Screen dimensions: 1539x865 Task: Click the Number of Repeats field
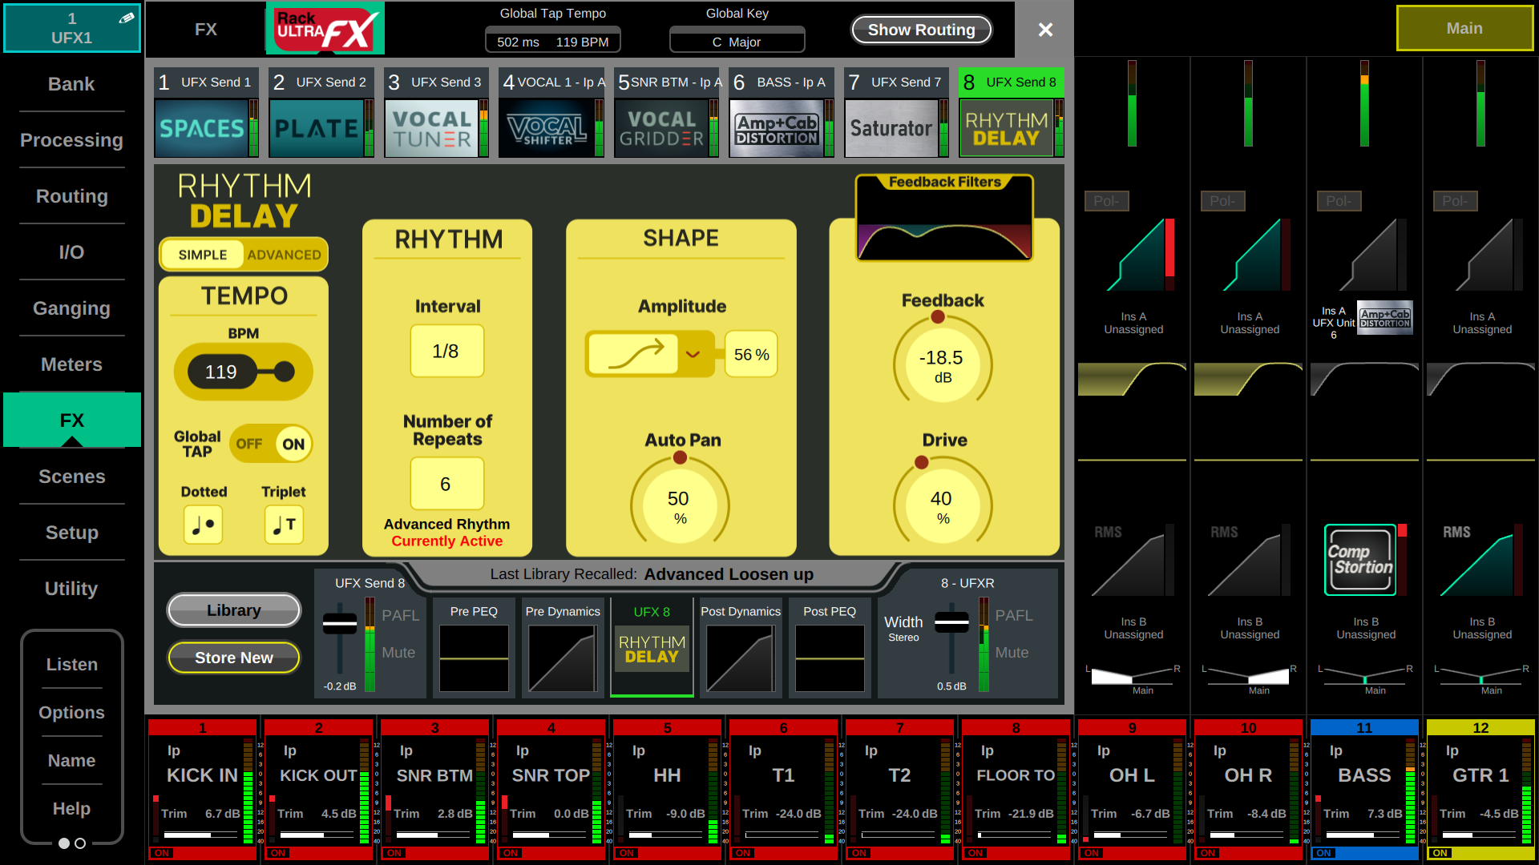[x=446, y=484]
